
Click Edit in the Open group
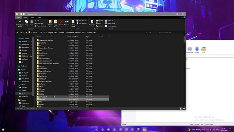[x=98, y=23]
